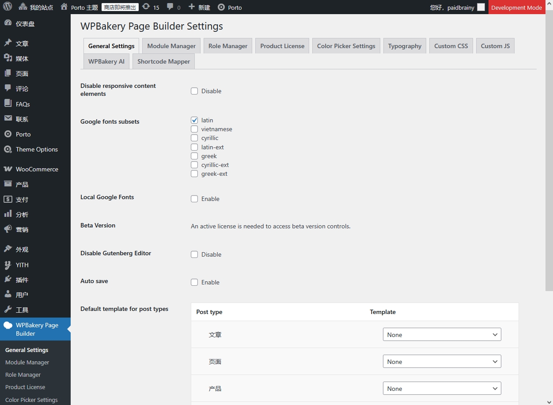
Task: Click the WordPress logo in admin bar
Action: [8, 7]
